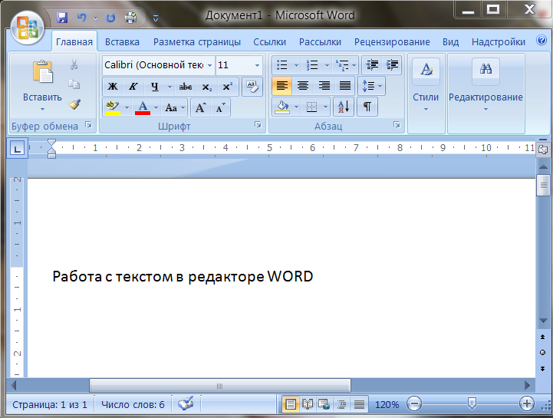Click zoom in plus button

pos(527,403)
